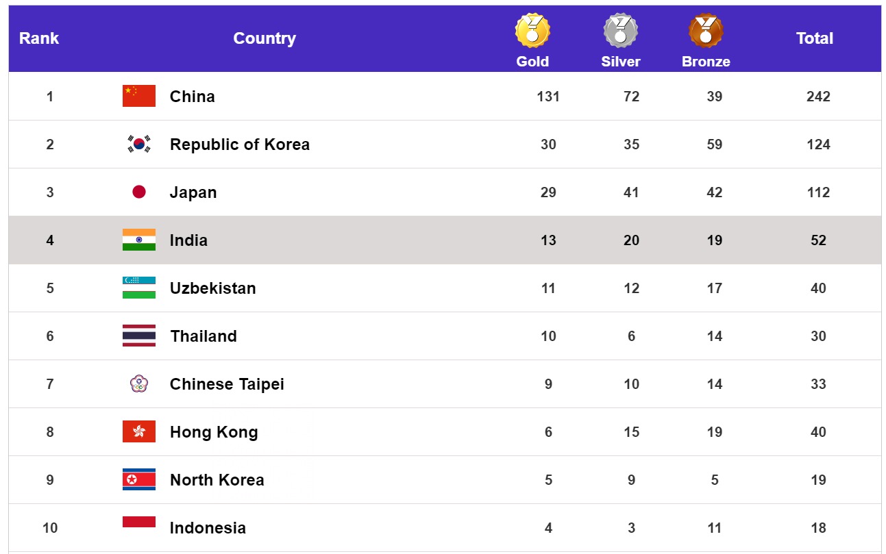Click the Republic of Korea flag

(139, 144)
